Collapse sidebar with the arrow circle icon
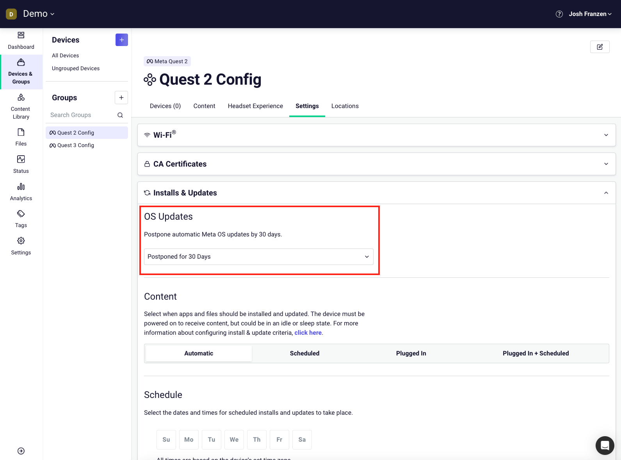 coord(21,451)
